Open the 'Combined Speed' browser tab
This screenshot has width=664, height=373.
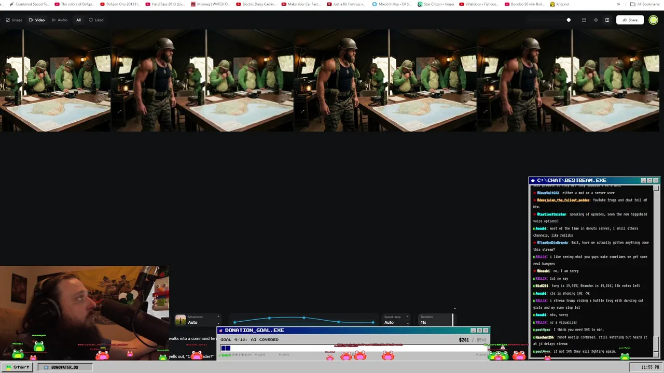29,4
